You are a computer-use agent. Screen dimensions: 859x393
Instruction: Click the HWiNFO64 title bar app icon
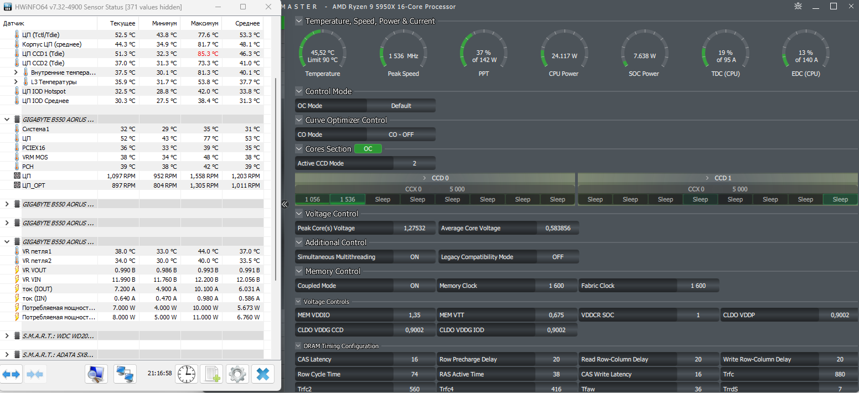click(x=7, y=7)
